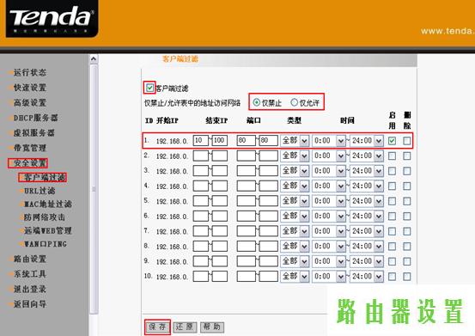Click the Tenda logo
The image size is (475, 336).
[x=52, y=19]
